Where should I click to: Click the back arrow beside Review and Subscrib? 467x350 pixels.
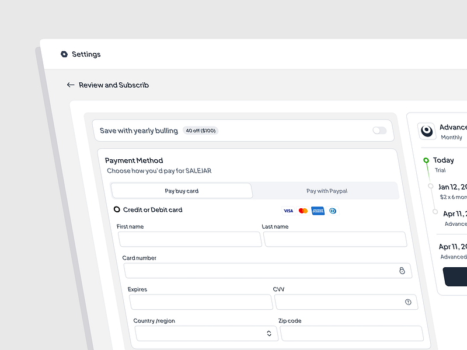[71, 85]
